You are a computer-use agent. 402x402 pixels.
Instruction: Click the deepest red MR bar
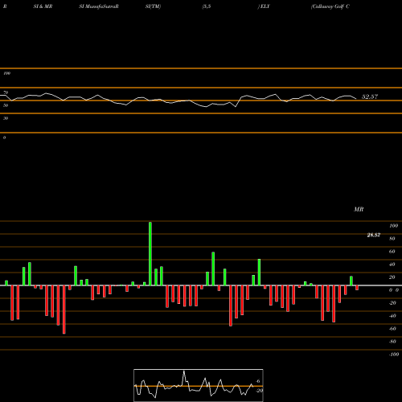coord(64,310)
